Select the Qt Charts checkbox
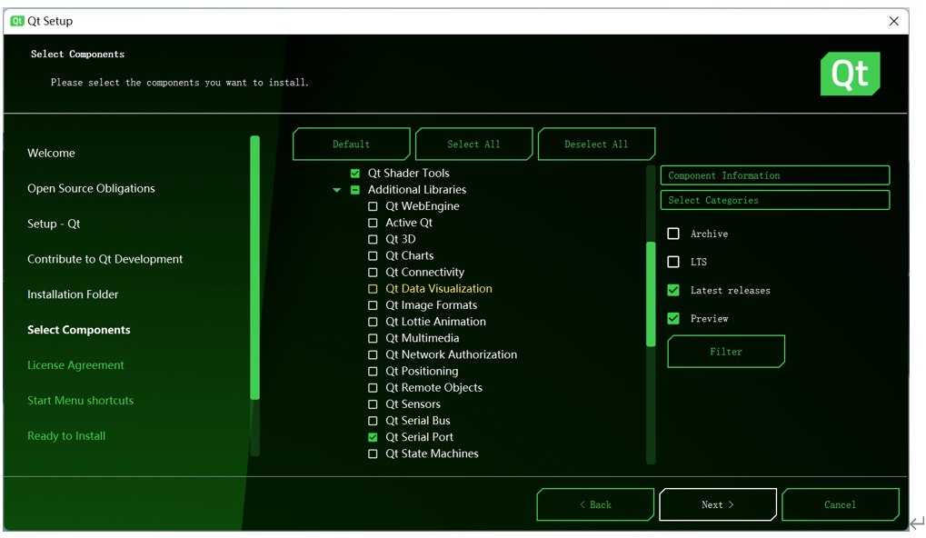Screen dimensions: 926x538 pyautogui.click(x=373, y=255)
